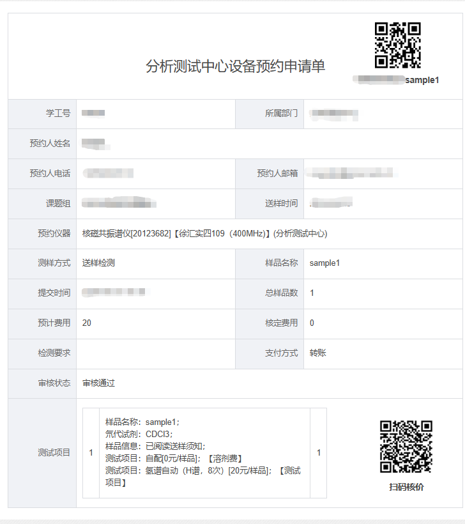Screen dimensions: 465x524
Task: Click the empty 检测要求 field
Action: point(155,353)
